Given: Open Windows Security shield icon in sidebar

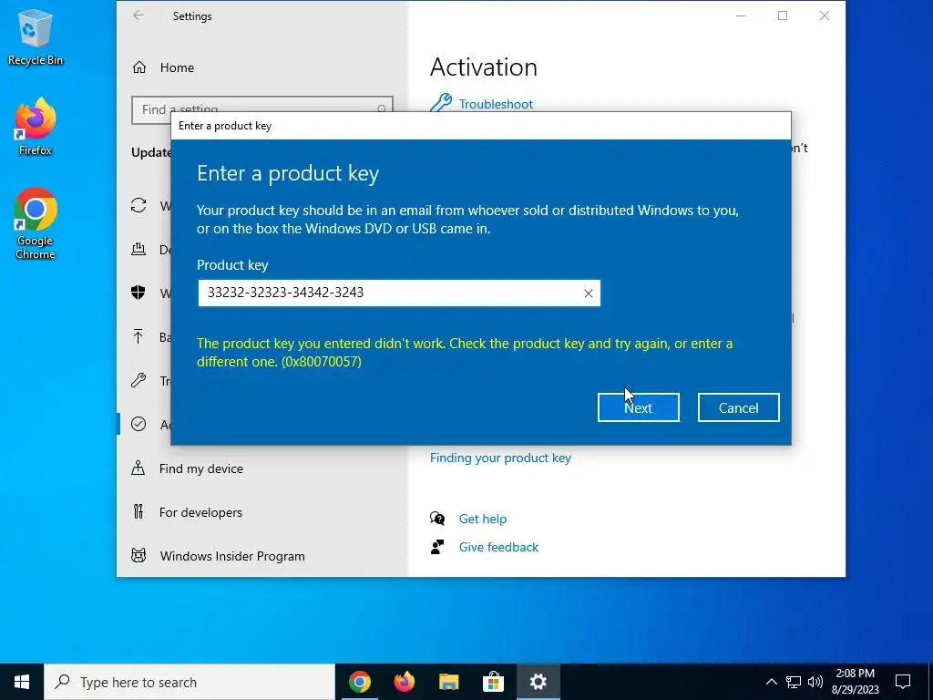Looking at the screenshot, I should (138, 293).
